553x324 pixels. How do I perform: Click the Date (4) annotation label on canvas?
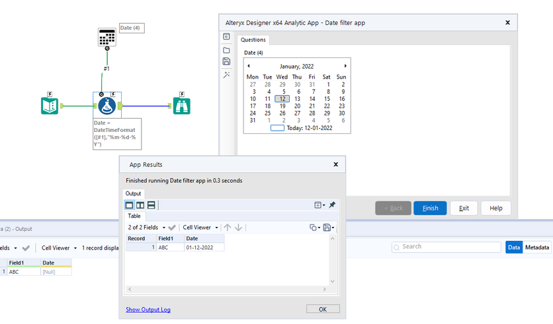[x=132, y=28]
